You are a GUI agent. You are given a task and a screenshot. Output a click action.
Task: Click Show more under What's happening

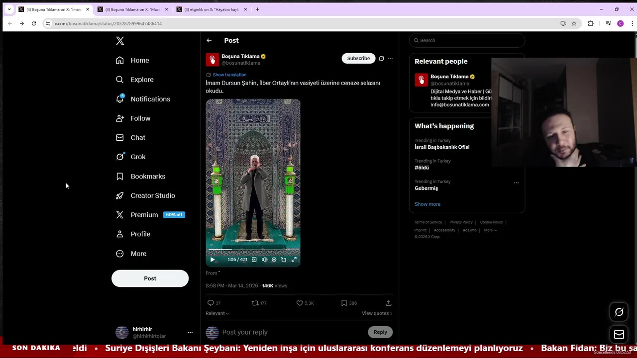pyautogui.click(x=427, y=204)
